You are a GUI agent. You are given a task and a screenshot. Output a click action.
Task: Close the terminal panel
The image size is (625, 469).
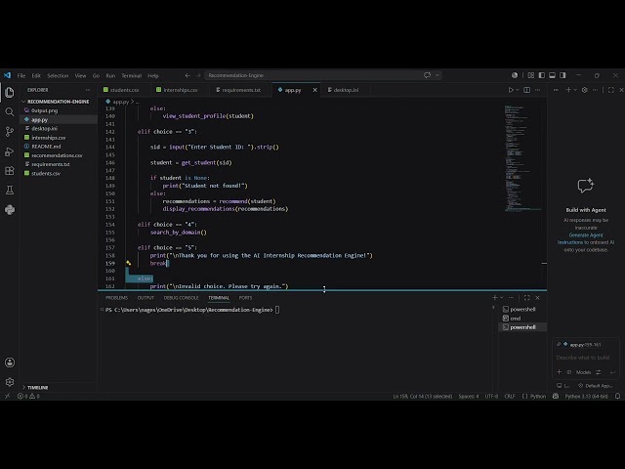[537, 297]
